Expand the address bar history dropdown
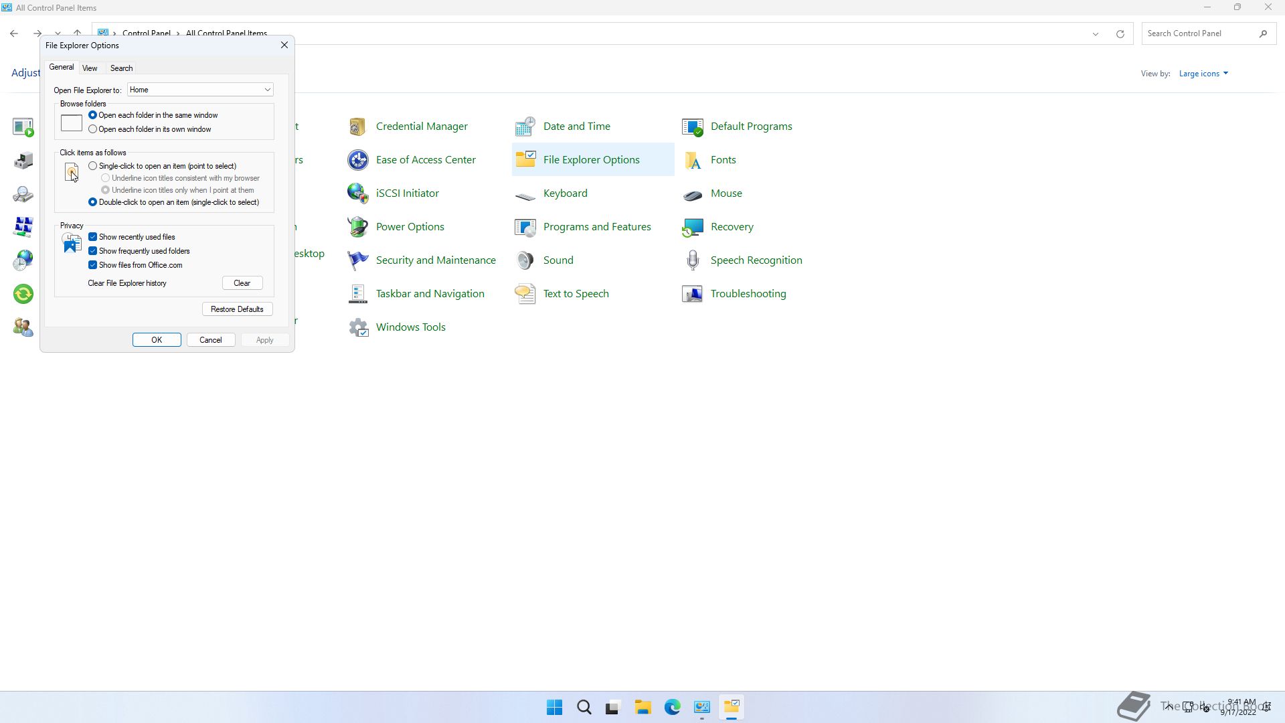The image size is (1285, 723). pyautogui.click(x=1096, y=33)
